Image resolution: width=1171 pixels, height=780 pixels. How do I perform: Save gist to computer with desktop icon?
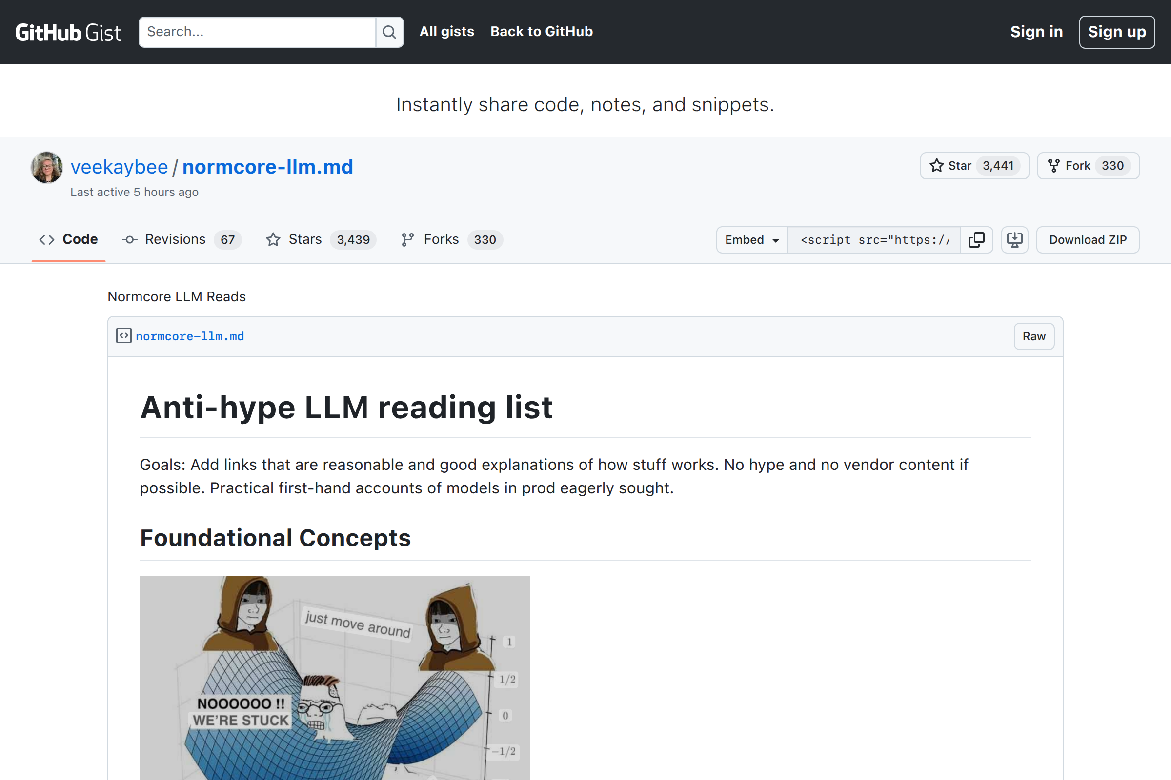[1015, 240]
